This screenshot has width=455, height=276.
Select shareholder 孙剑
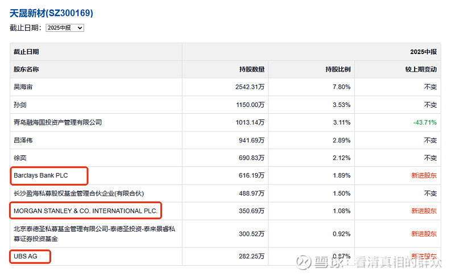coord(20,105)
